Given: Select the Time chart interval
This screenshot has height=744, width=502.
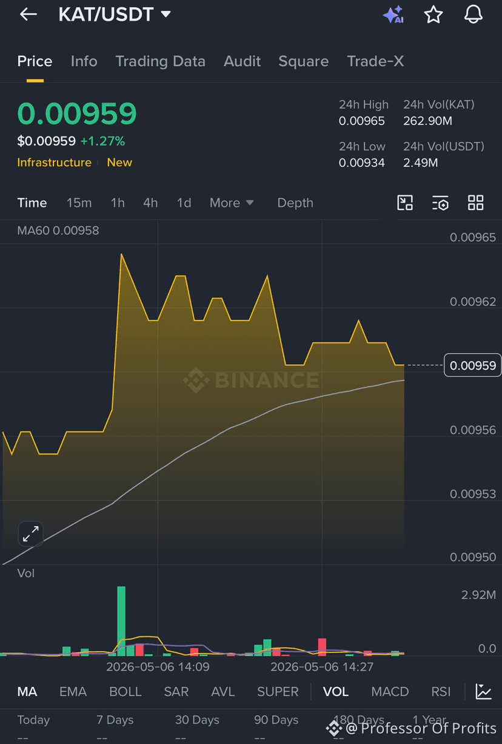Looking at the screenshot, I should pos(32,203).
